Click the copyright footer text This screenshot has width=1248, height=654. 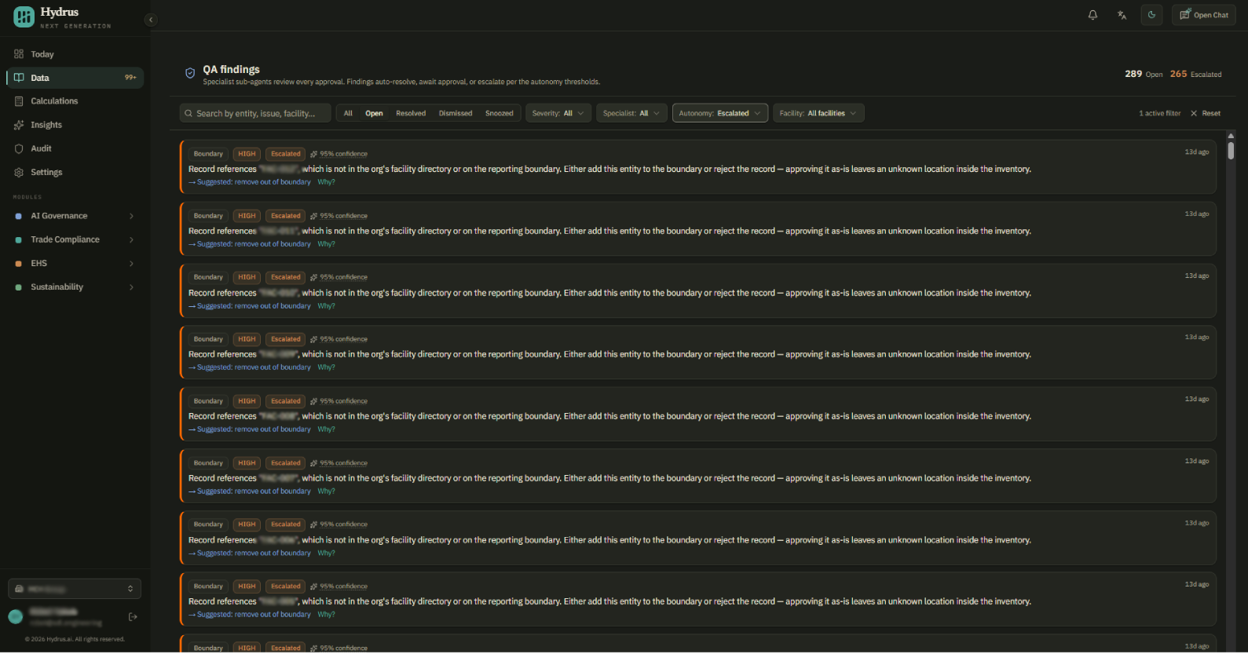[75, 639]
